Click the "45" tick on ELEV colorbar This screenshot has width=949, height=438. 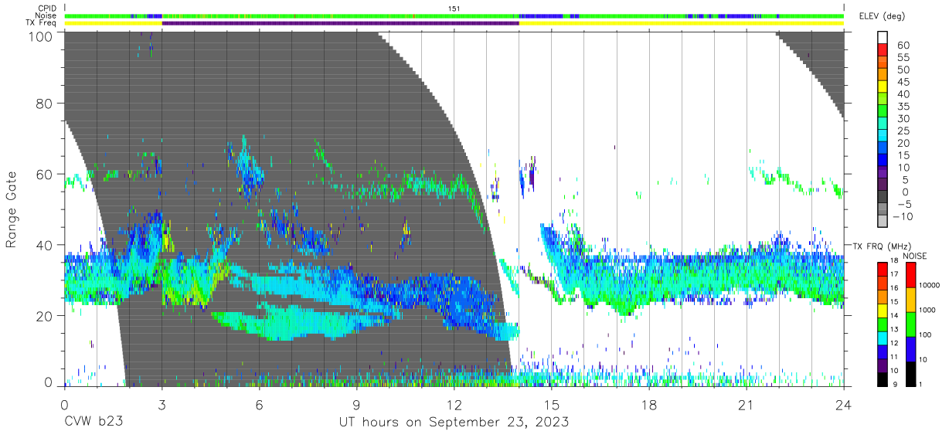click(903, 82)
